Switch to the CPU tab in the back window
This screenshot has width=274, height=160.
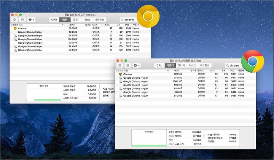tap(54, 20)
